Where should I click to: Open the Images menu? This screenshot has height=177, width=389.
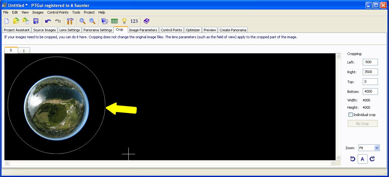[x=38, y=12]
